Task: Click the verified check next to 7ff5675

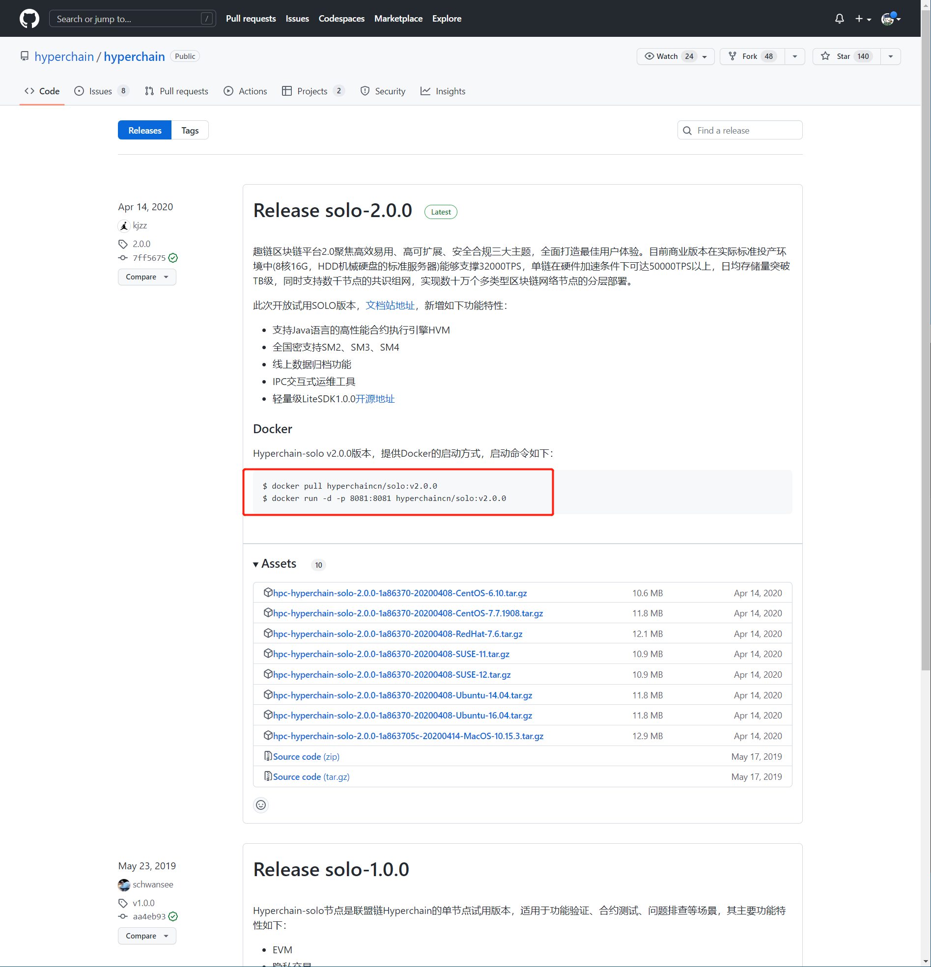Action: click(x=173, y=258)
